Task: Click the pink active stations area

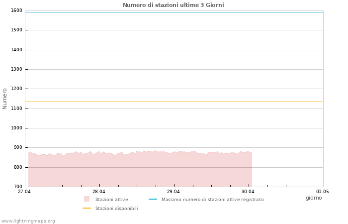Action: tap(139, 169)
